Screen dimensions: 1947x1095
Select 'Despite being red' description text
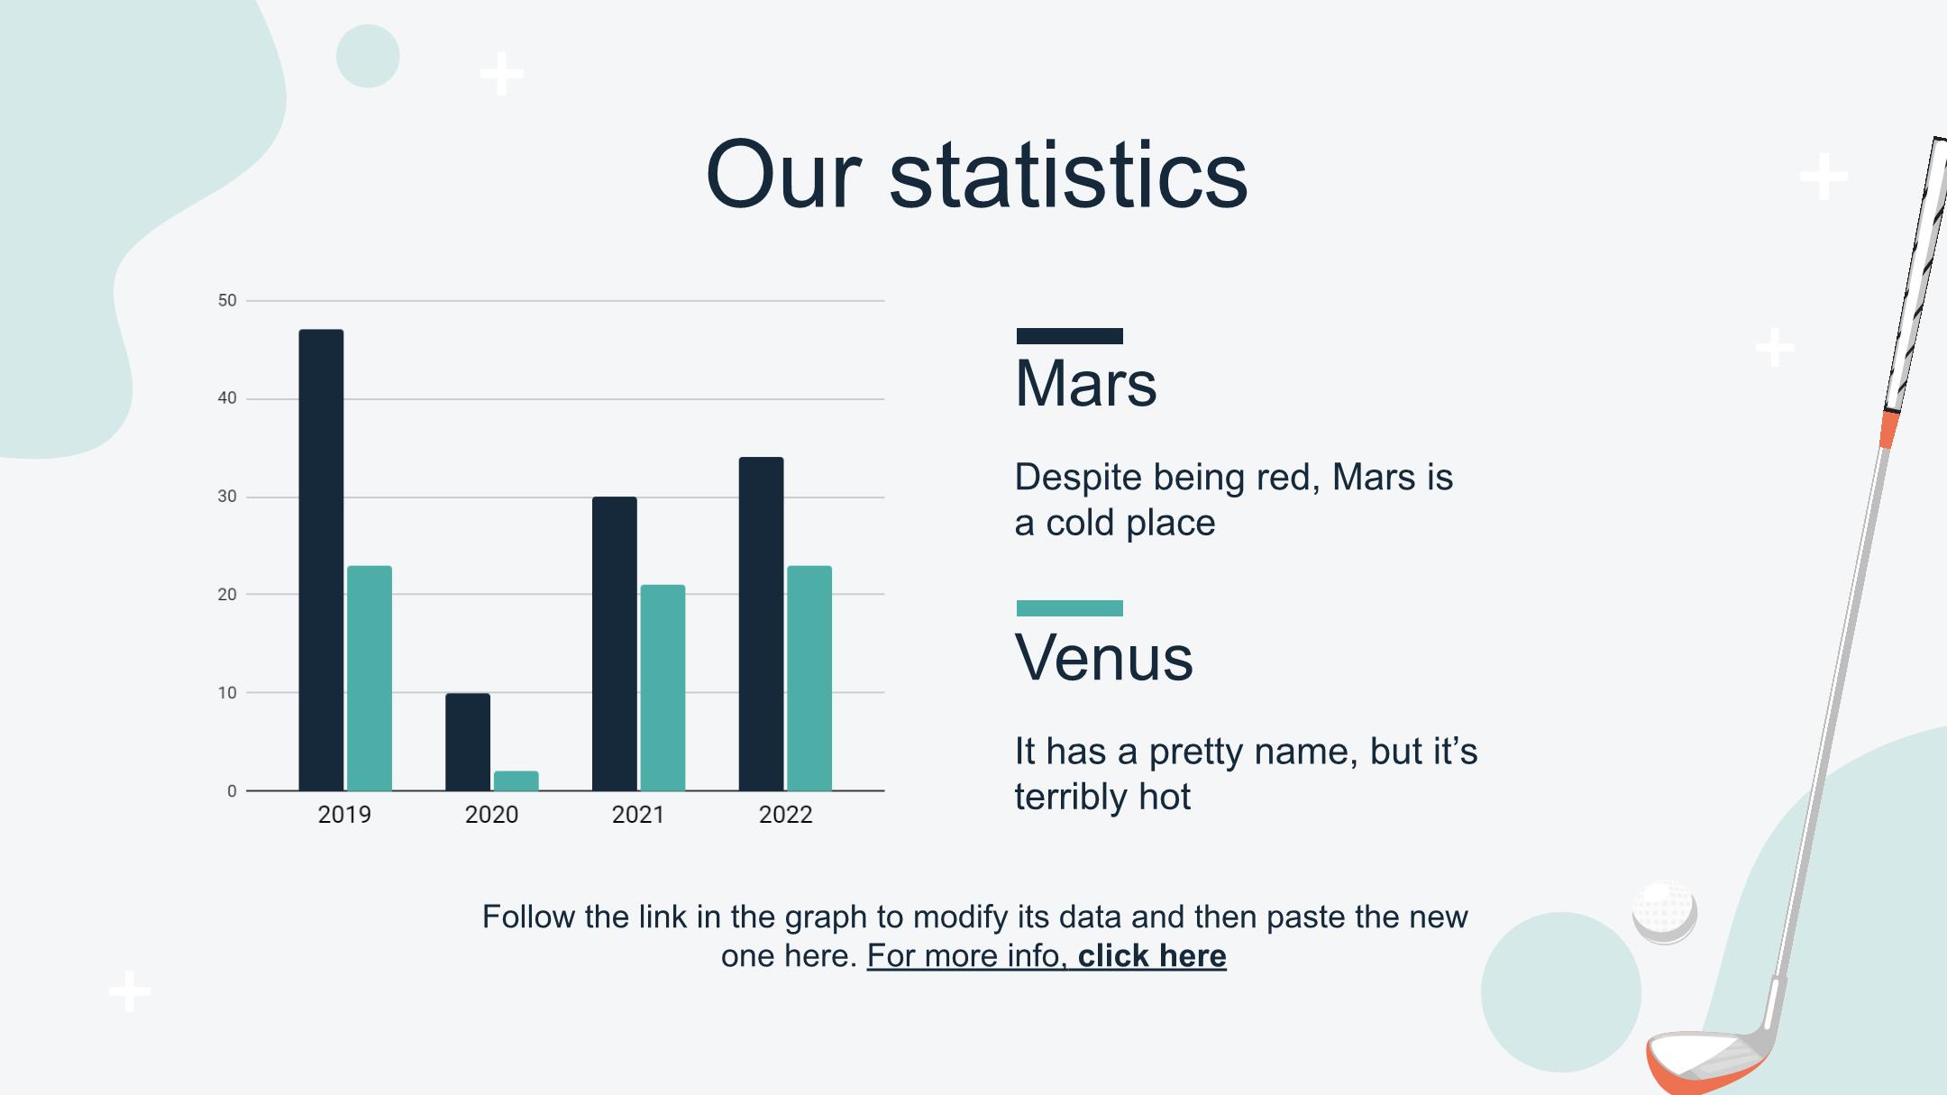(x=1234, y=500)
